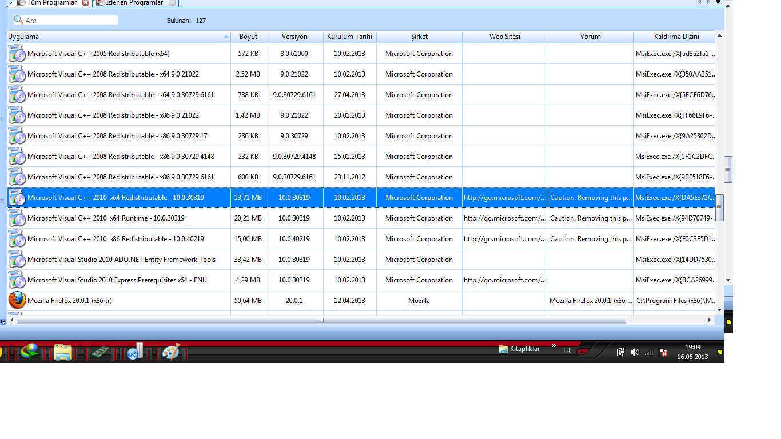Switch to the Tüm Programlar tab
This screenshot has height=439, width=781.
click(51, 3)
